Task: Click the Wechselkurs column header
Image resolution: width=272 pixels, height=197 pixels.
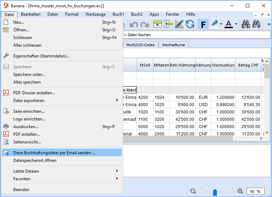Action: [223, 65]
